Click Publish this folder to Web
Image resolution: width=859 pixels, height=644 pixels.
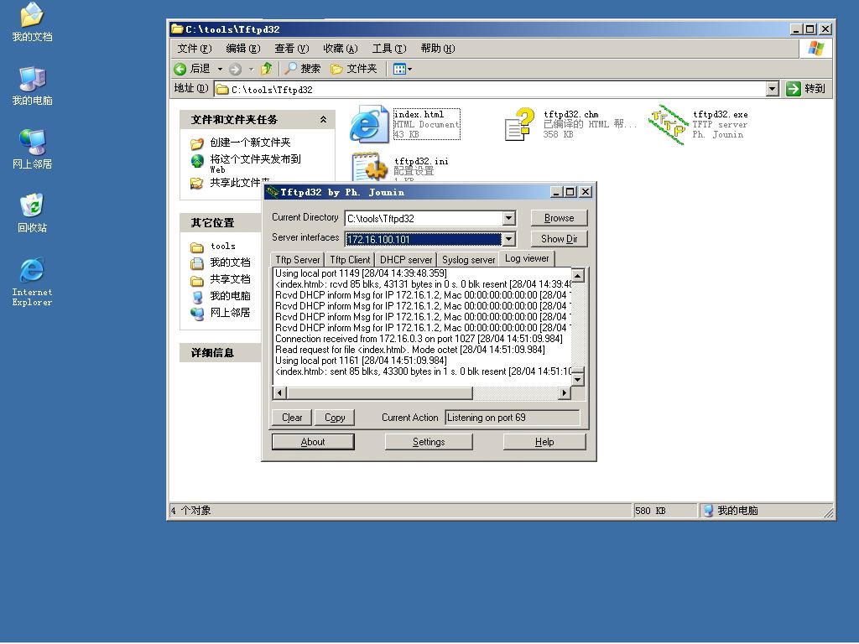point(255,164)
